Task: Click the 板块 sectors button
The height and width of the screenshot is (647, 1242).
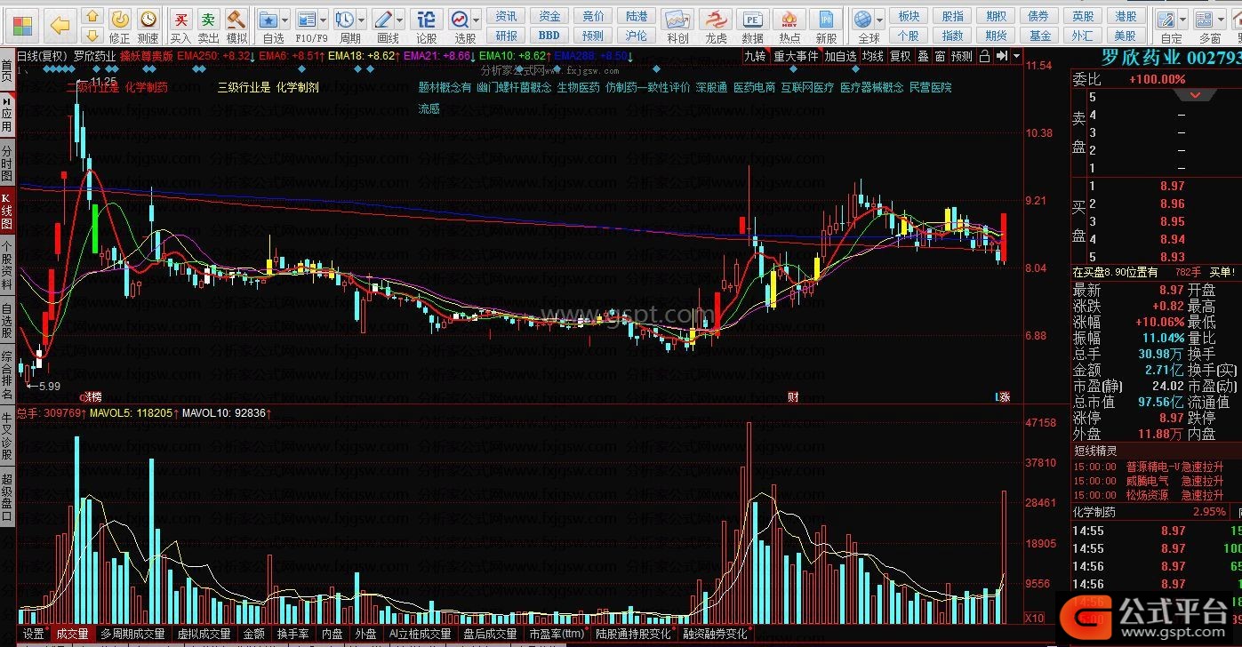Action: [x=909, y=16]
